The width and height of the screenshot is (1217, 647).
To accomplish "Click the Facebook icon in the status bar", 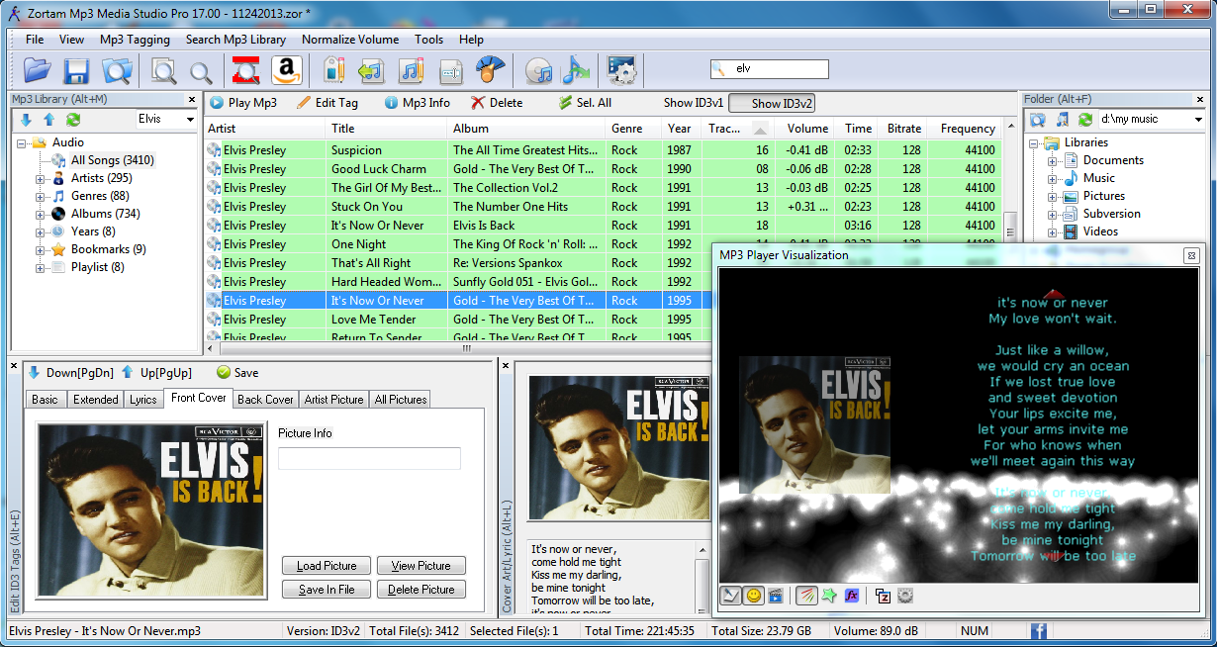I will pyautogui.click(x=1040, y=631).
